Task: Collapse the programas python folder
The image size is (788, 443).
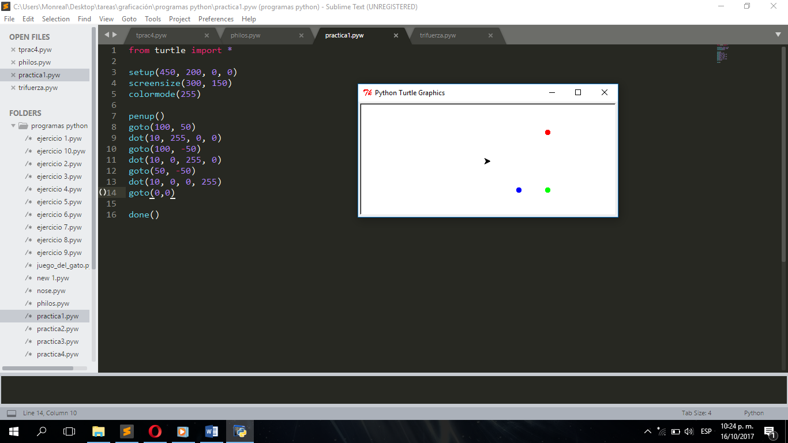Action: tap(13, 126)
